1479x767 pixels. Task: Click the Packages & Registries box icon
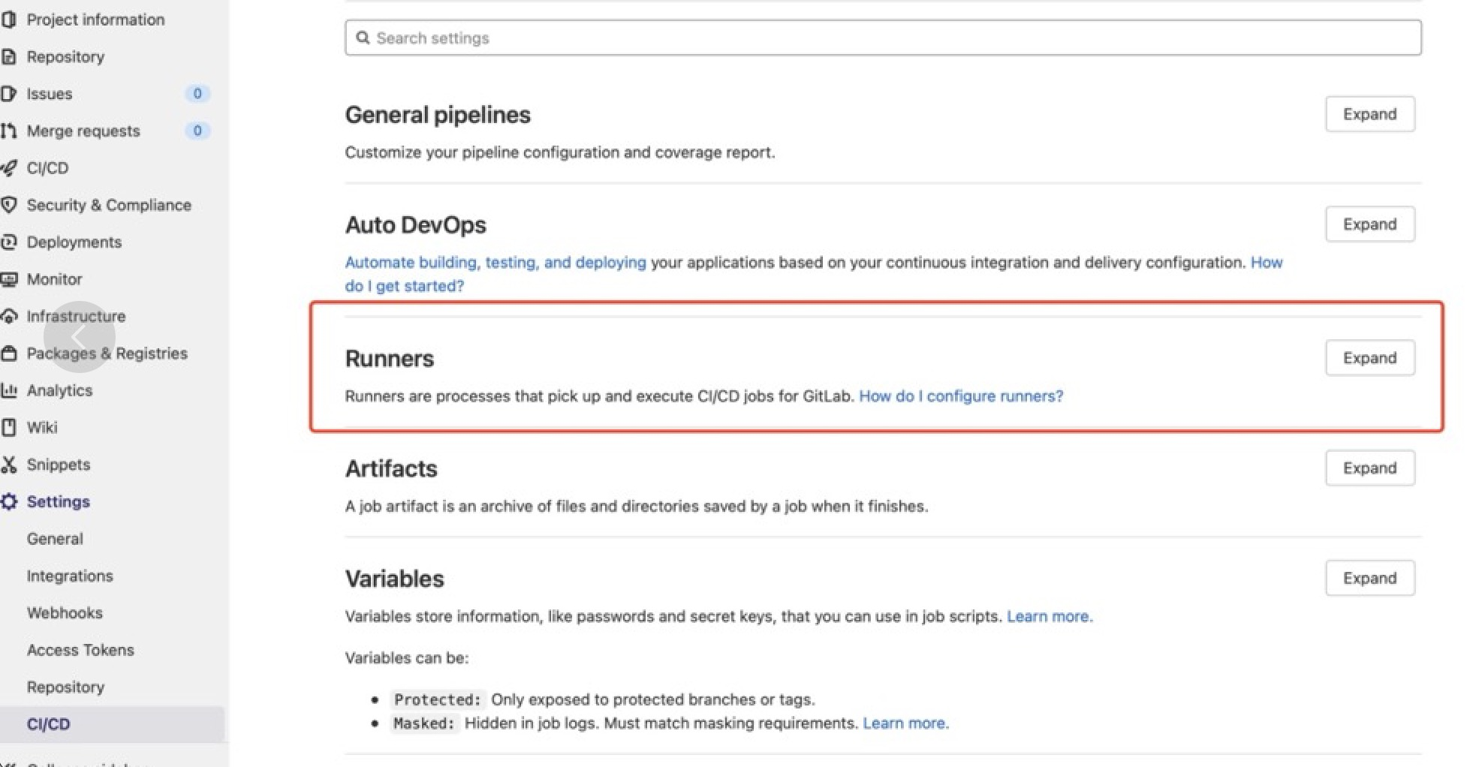tap(8, 353)
